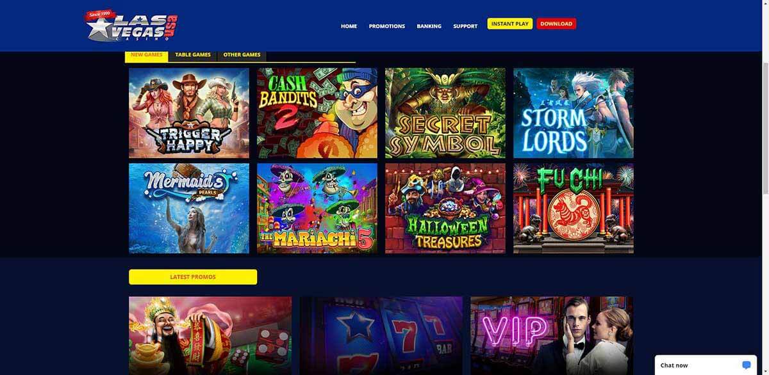Click the red Download button
The width and height of the screenshot is (769, 375).
coord(556,24)
